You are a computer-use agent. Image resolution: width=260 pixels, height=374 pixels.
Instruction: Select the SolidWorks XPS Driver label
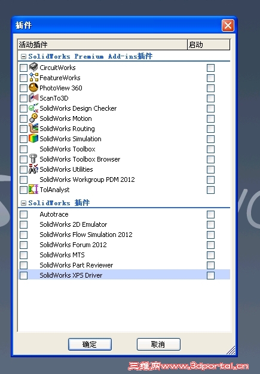71,275
